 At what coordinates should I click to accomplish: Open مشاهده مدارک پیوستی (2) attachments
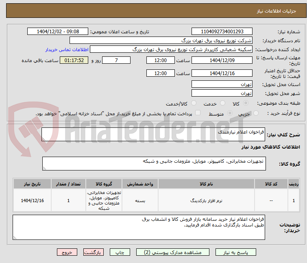[x=173, y=252]
